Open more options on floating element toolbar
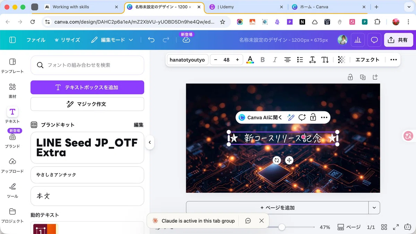The height and width of the screenshot is (234, 416). [x=324, y=118]
